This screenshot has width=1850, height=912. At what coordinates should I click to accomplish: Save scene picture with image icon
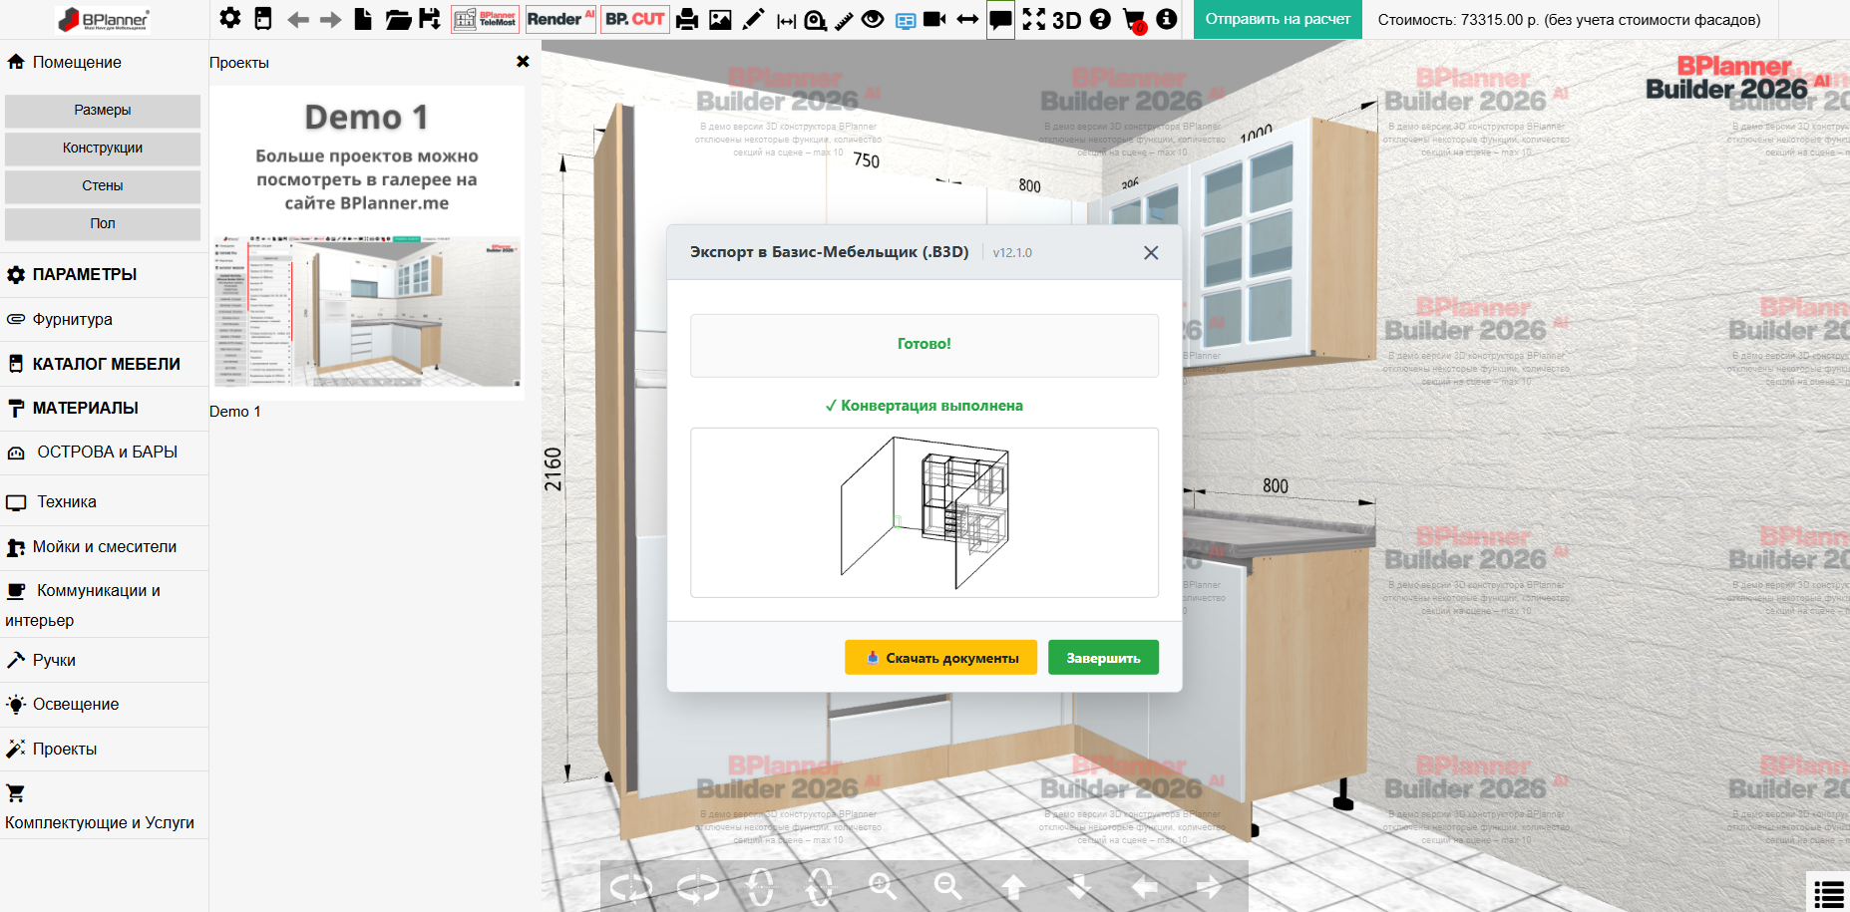720,20
